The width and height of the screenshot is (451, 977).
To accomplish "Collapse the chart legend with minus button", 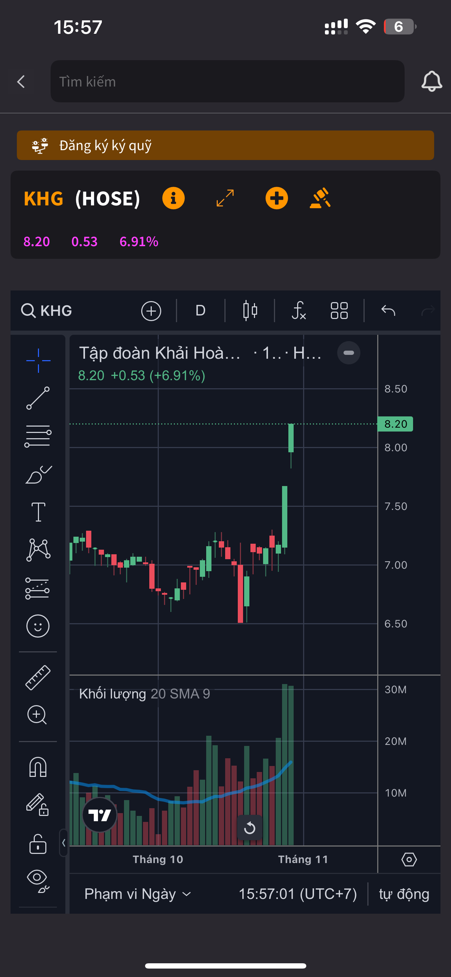I will point(348,353).
